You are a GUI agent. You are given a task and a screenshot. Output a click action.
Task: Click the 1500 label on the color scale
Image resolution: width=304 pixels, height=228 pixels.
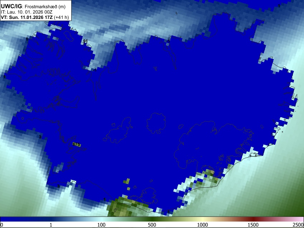(253, 225)
